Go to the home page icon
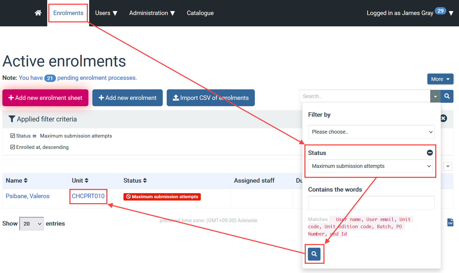The image size is (459, 273). [38, 13]
